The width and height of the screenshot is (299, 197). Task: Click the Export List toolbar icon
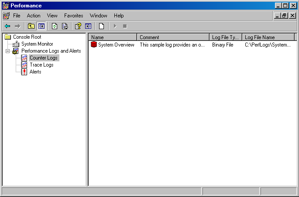(65, 26)
